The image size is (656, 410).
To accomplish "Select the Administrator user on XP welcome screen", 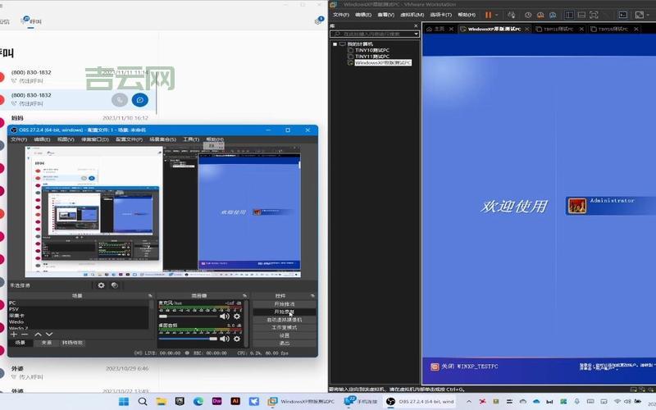I will [x=609, y=206].
